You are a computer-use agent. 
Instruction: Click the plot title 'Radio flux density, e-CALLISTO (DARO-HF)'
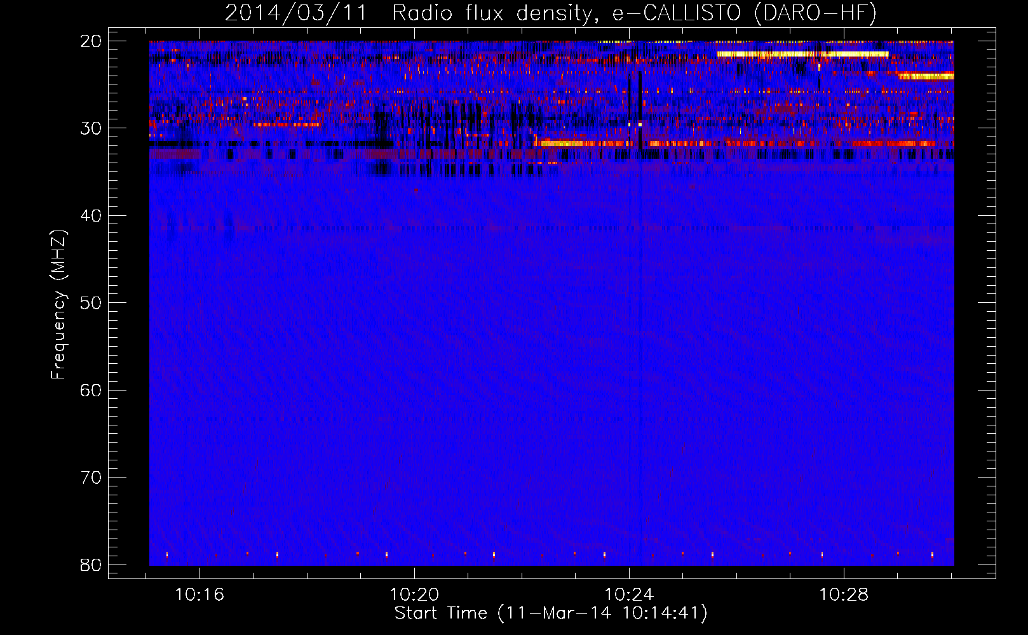(633, 13)
